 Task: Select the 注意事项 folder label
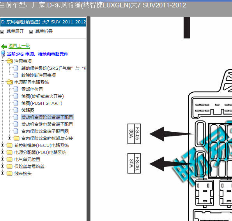coord(23,61)
